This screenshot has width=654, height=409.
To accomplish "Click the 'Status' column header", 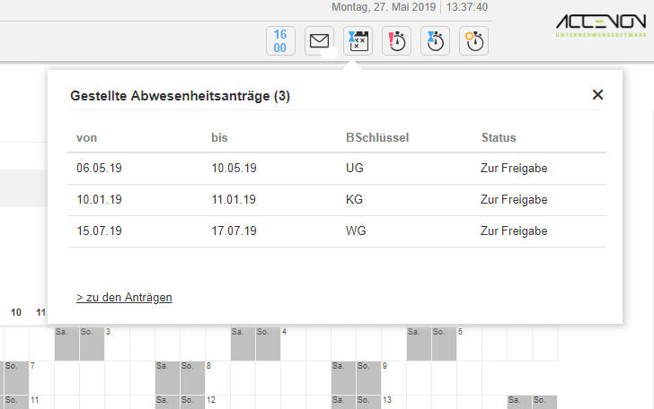I will (499, 137).
